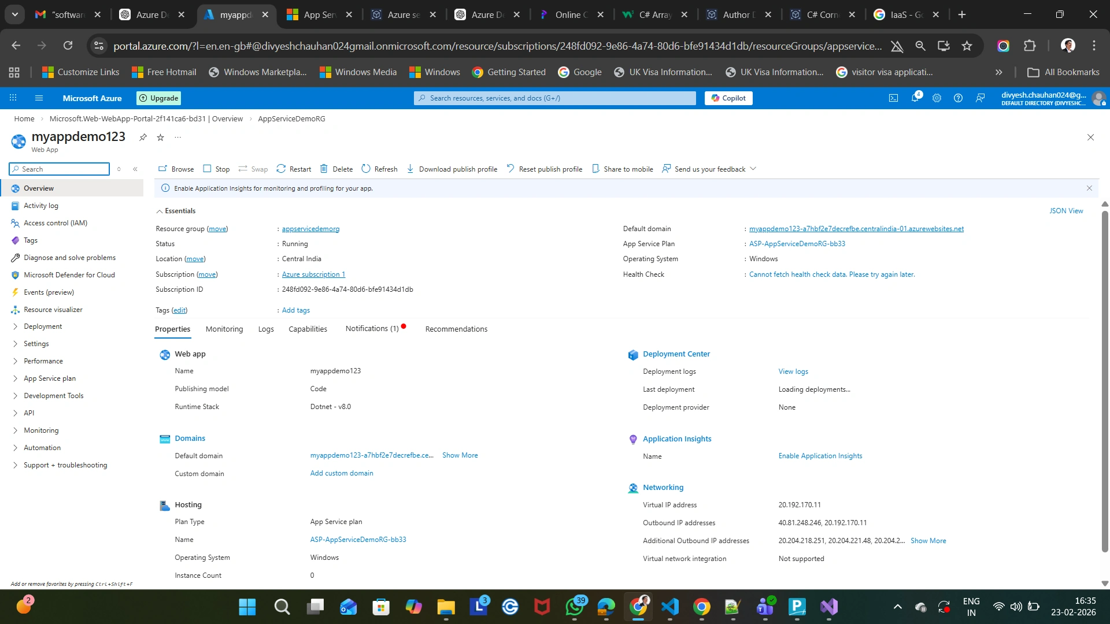Open Copilot in Azure portal

point(728,98)
